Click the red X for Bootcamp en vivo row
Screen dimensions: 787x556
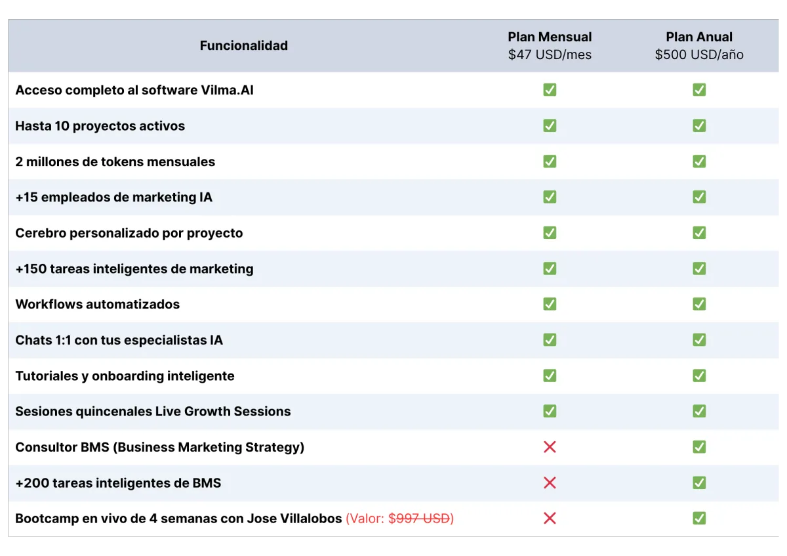click(550, 518)
